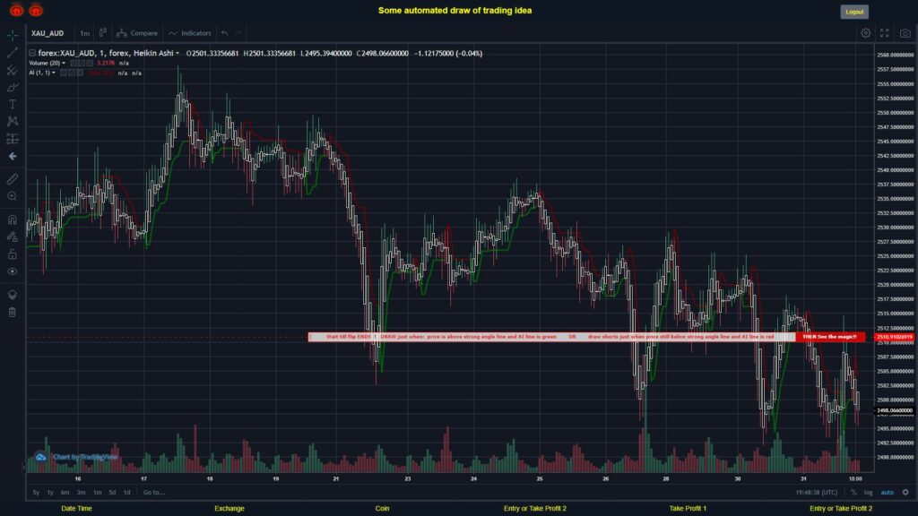Viewport: 918px width, 516px height.
Task: Open chart settings gear in top toolbar
Action: pos(865,33)
